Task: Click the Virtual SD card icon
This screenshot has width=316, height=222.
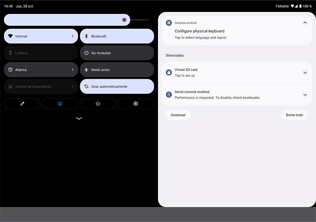Action: click(x=169, y=73)
